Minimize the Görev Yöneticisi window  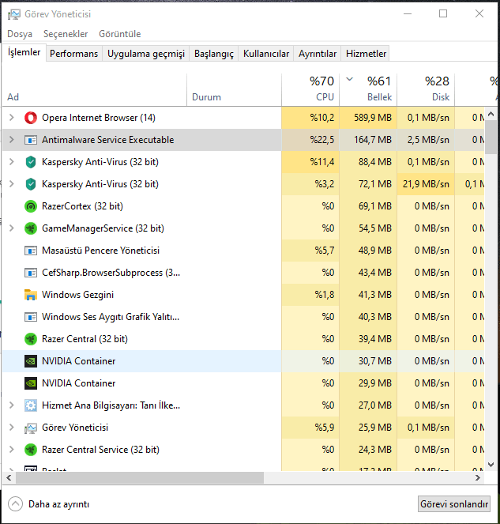click(x=408, y=13)
